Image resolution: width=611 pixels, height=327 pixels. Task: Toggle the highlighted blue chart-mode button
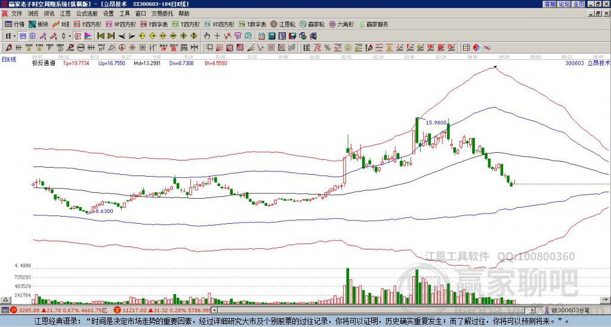tap(23, 36)
